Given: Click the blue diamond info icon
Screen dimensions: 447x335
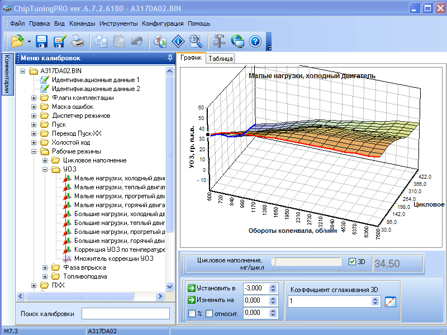Looking at the screenshot, I should [178, 41].
